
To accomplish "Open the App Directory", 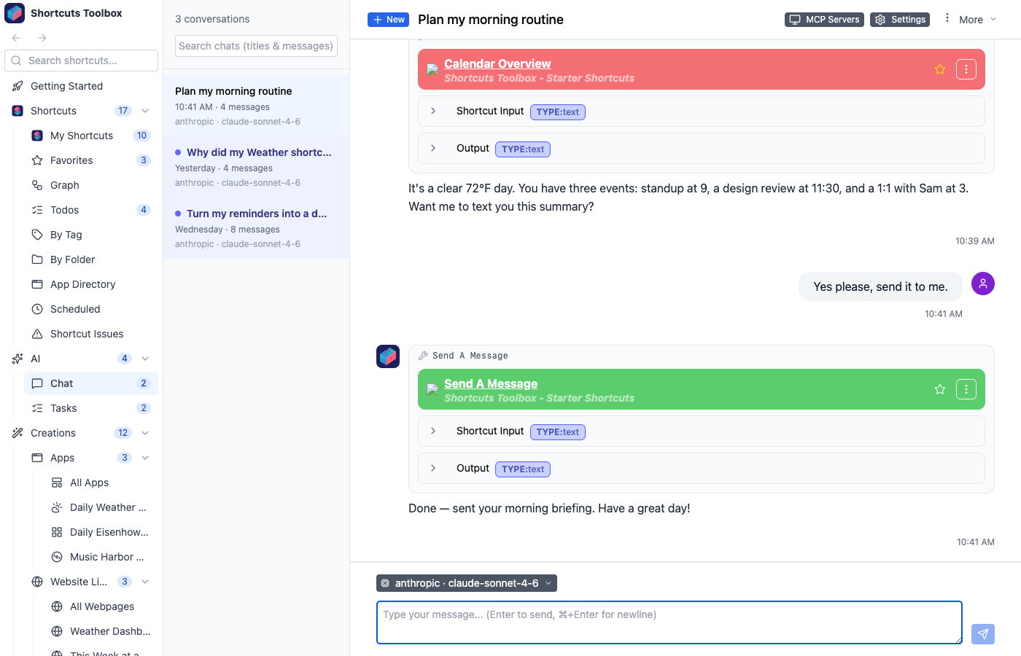I will (91, 284).
